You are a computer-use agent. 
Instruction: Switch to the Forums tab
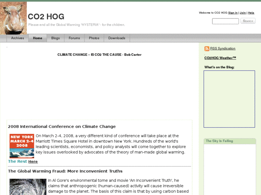(74, 38)
